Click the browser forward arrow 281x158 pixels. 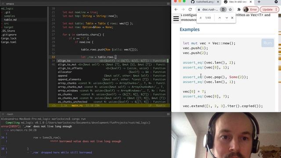tap(183, 10)
